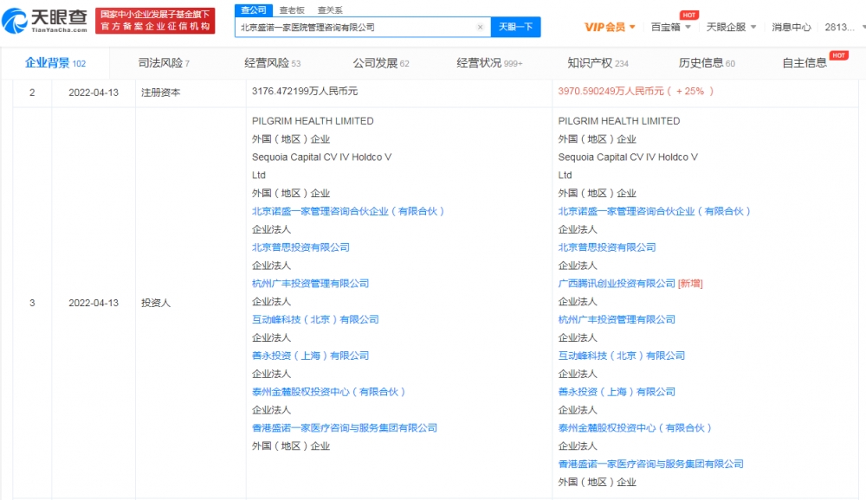Open 香港盛诺一家医疗咨询与服务集团有限公司 in the left column
The width and height of the screenshot is (866, 500).
coord(345,427)
